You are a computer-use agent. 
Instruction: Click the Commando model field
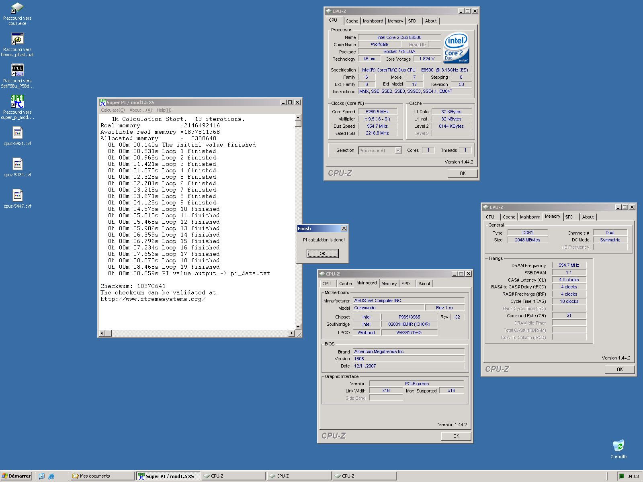[389, 308]
